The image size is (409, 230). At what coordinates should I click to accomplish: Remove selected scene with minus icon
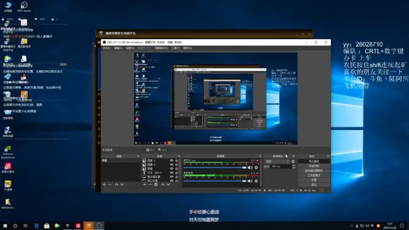point(110,185)
